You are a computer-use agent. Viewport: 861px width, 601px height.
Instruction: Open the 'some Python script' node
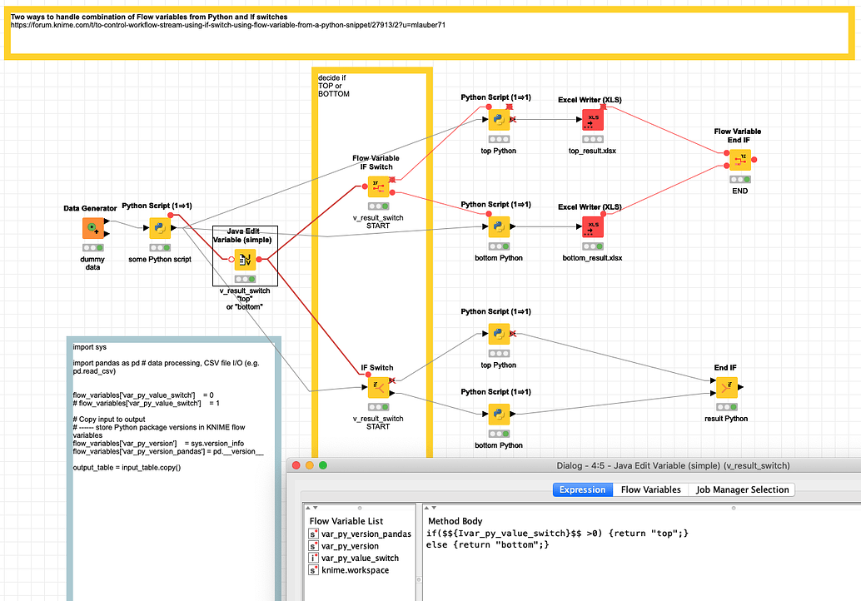160,227
